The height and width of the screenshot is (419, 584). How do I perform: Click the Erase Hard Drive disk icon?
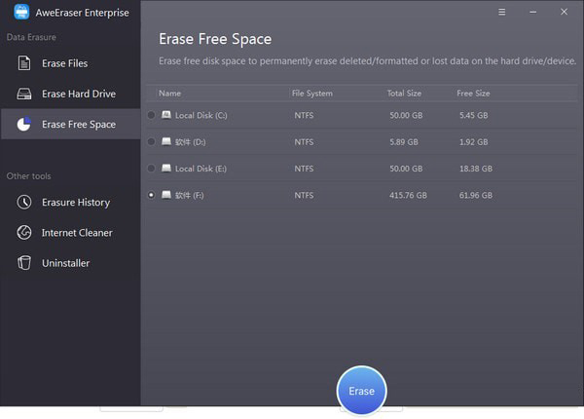point(24,95)
